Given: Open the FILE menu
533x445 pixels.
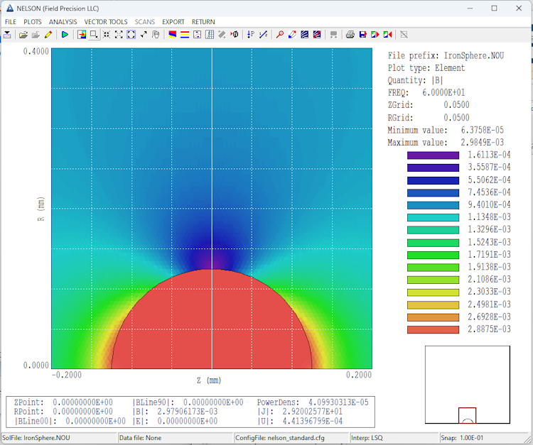Looking at the screenshot, I should click(11, 22).
